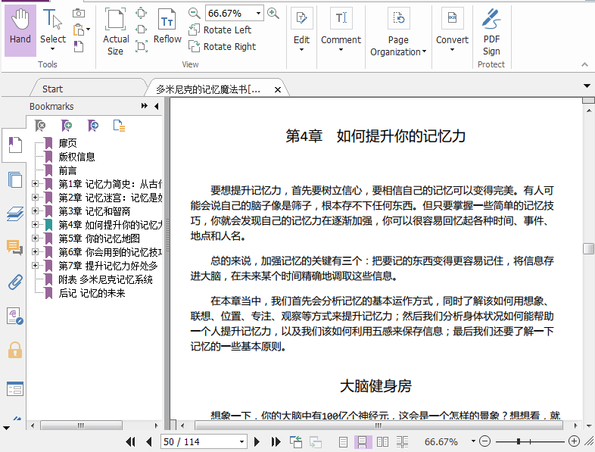The height and width of the screenshot is (452, 595).
Task: Open the Comments panel in sidebar
Action: pyautogui.click(x=14, y=248)
